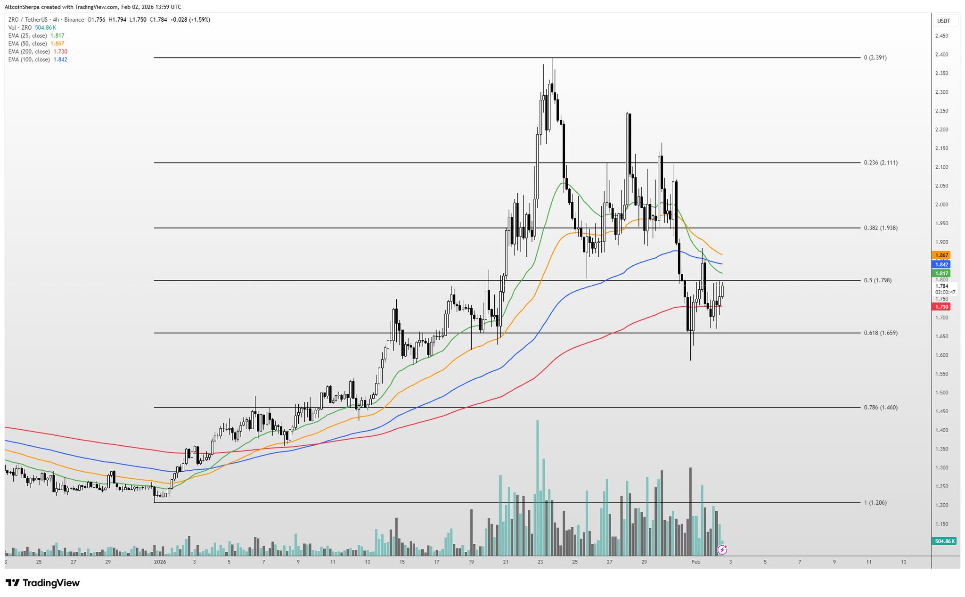Click the teal 504.86 K volume tag
This screenshot has height=597, width=965.
[x=944, y=541]
